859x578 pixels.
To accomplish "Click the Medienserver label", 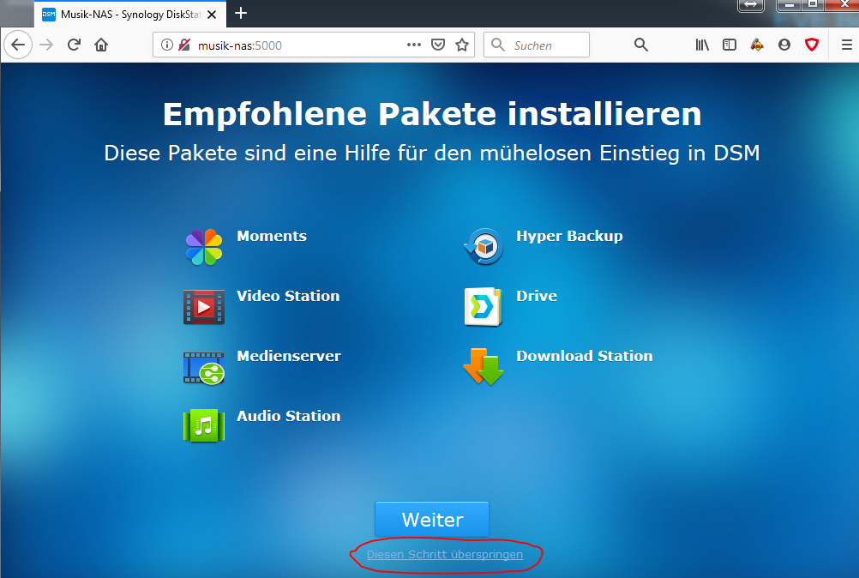I will tap(289, 356).
